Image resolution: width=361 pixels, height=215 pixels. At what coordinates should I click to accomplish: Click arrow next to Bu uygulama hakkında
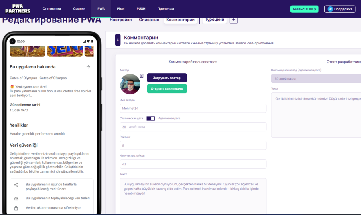pos(88,67)
